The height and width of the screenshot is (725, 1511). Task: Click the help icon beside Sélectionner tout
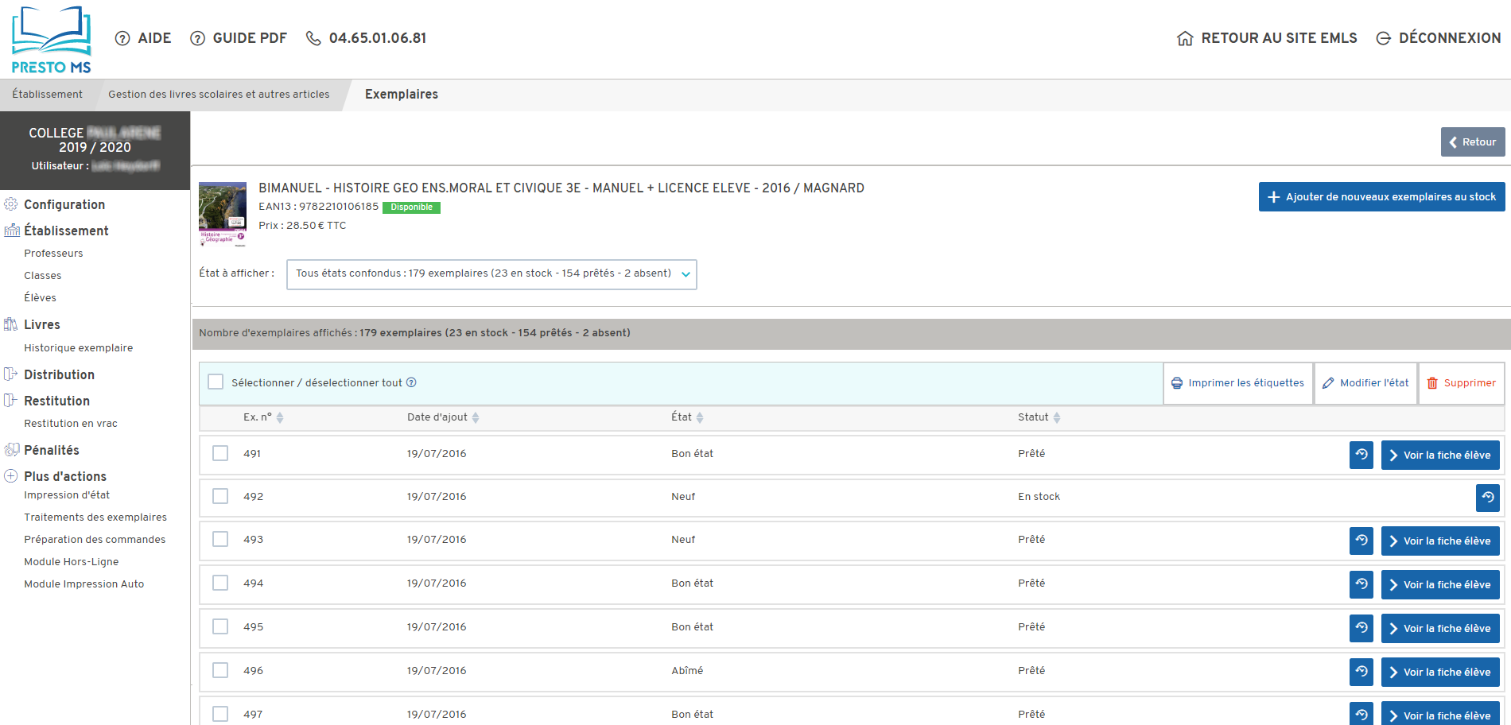tap(411, 382)
